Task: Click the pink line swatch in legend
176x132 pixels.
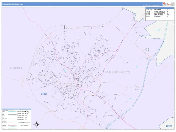Action: point(12,125)
